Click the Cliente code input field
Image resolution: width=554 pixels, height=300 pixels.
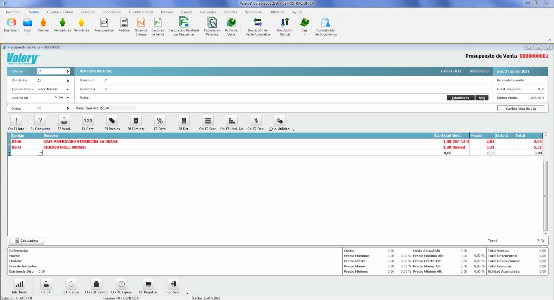tap(51, 71)
